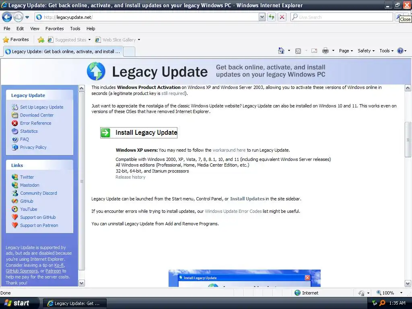Click the Refresh page icon
Image resolution: width=412 pixels, height=309 pixels.
272,17
